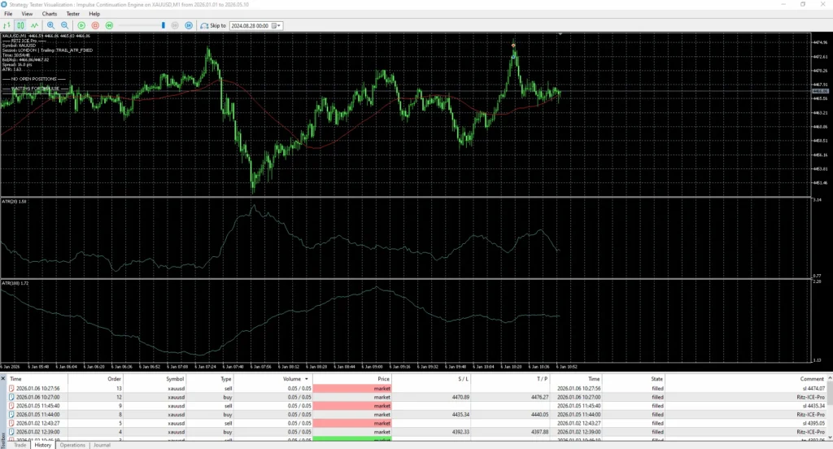Select the History tab

pos(42,445)
